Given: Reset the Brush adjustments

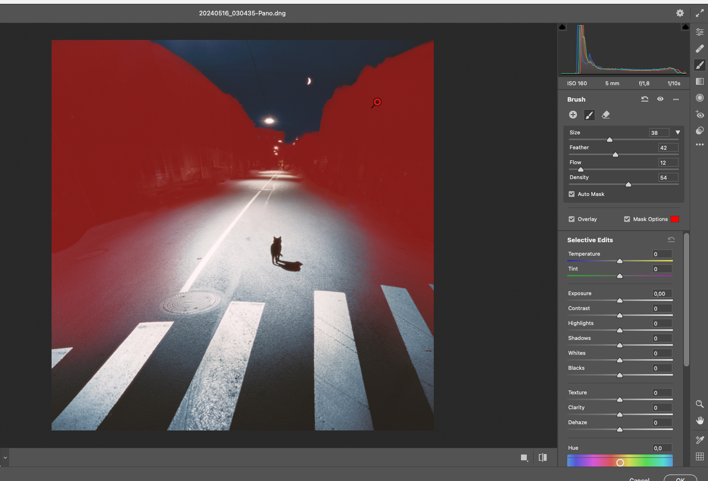Looking at the screenshot, I should coord(644,99).
